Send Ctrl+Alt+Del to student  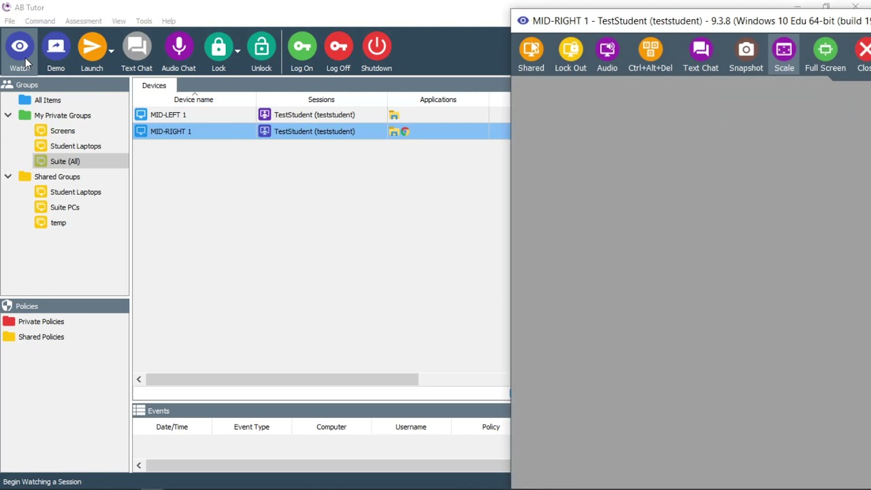[650, 55]
